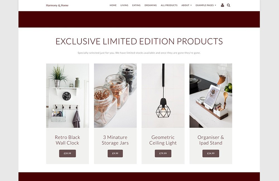Click the search magnifier icon
Viewport: 279px width, 181px height.
(228, 5)
